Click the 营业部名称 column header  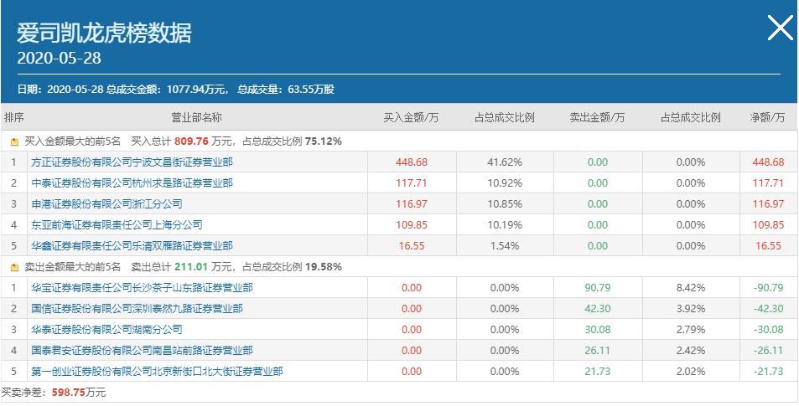[x=197, y=118]
